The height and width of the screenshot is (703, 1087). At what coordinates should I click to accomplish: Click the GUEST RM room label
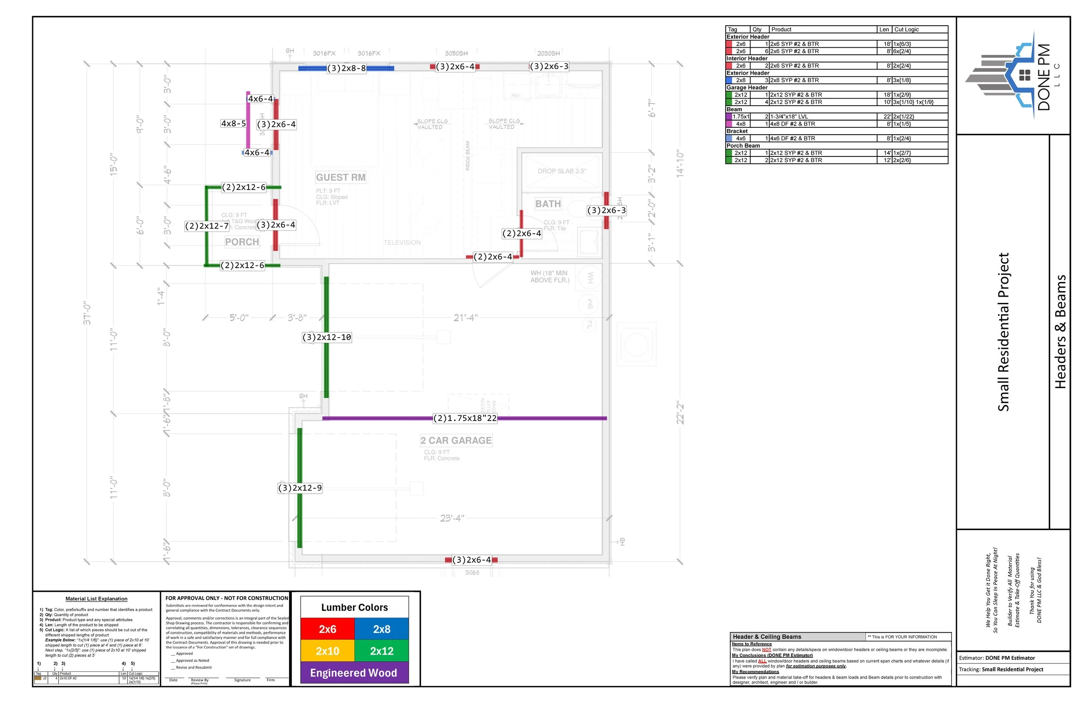341,177
